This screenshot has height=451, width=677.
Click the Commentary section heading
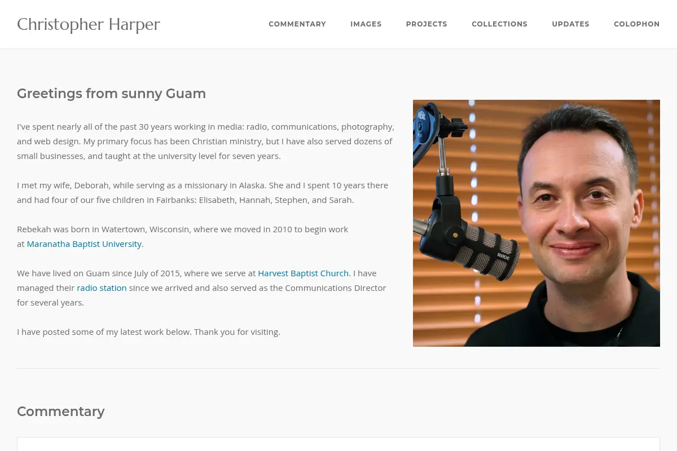point(61,412)
